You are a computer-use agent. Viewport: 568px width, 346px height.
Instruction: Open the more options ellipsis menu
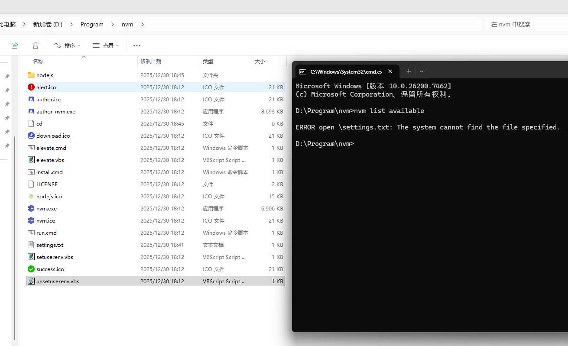[x=137, y=45]
